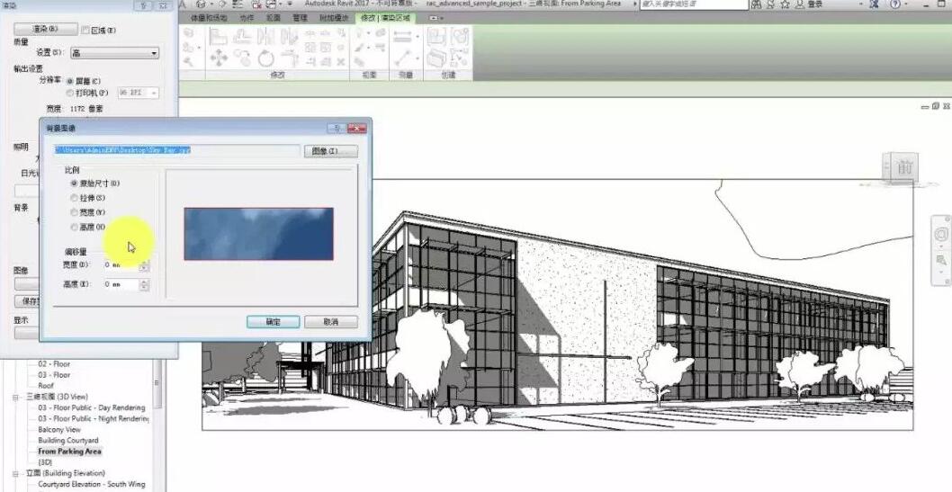
Task: Select the Rotate tool in ribbon
Action: point(266,58)
